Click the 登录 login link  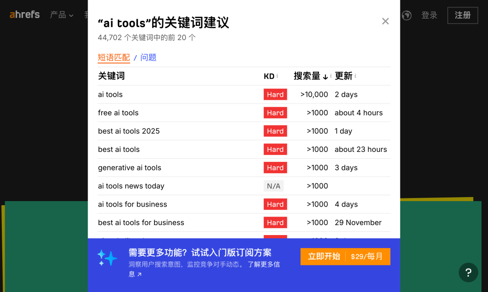(x=429, y=15)
